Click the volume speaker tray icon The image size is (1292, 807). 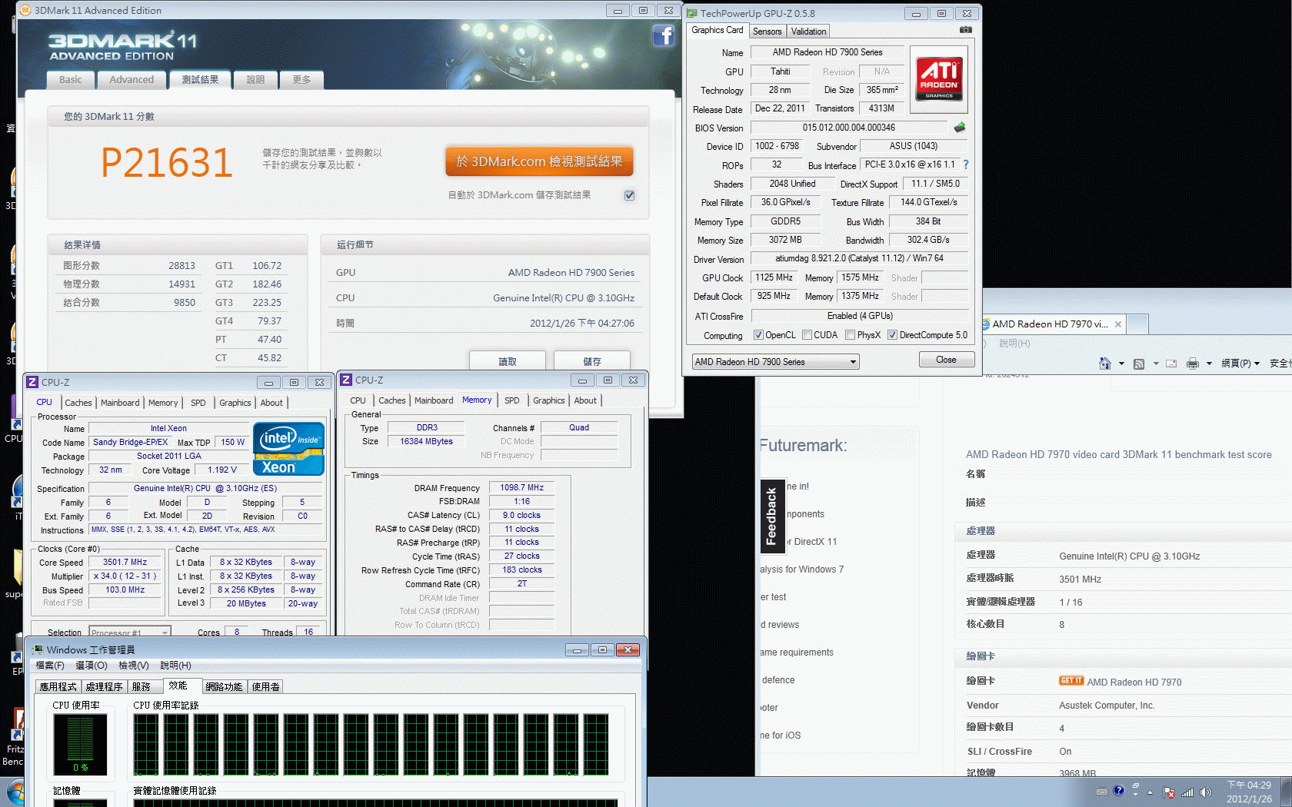(1205, 792)
